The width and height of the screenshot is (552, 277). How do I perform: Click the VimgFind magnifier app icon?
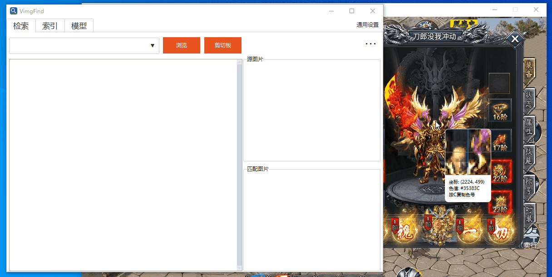point(14,11)
